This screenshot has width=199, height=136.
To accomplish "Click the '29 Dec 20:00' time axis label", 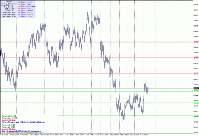I will [x=135, y=135].
